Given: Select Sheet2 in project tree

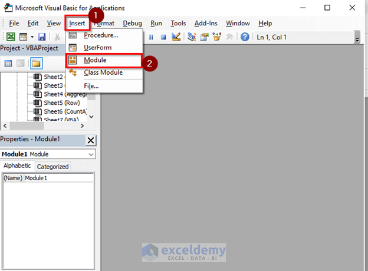Looking at the screenshot, I should tap(53, 77).
